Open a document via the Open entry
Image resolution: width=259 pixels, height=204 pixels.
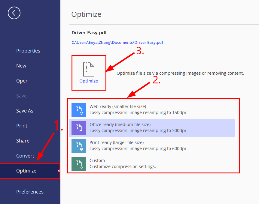pos(22,81)
